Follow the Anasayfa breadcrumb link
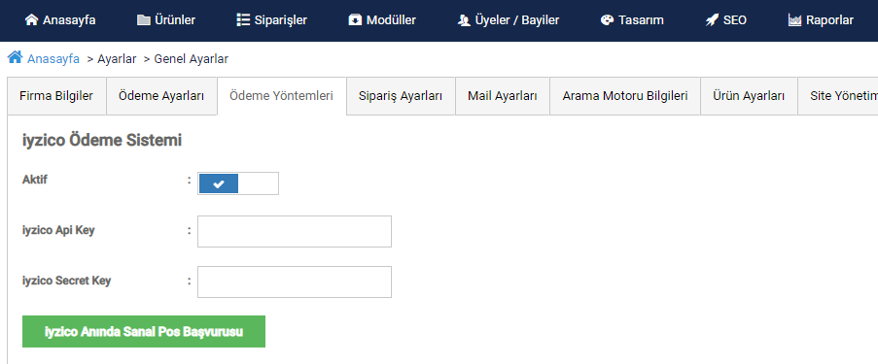 (x=53, y=58)
